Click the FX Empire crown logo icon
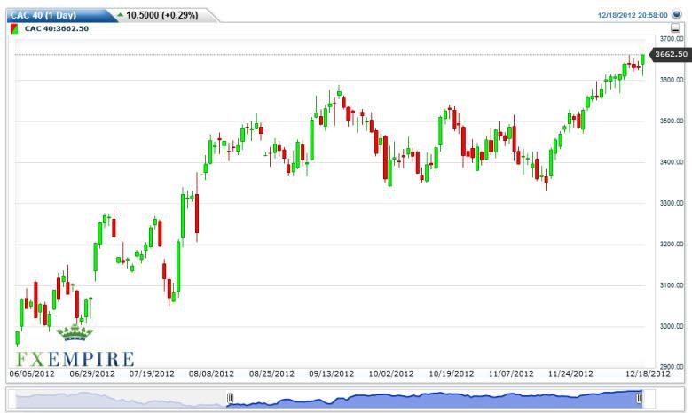This screenshot has height=413, width=692. [x=75, y=333]
